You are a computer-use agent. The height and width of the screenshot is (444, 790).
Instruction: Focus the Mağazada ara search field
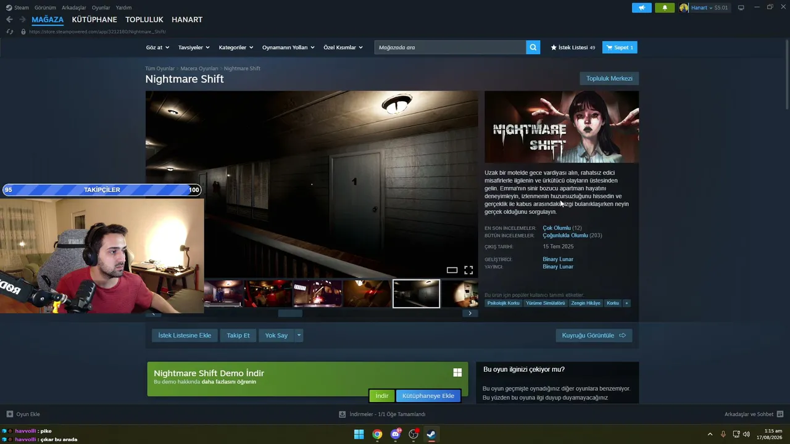[451, 47]
